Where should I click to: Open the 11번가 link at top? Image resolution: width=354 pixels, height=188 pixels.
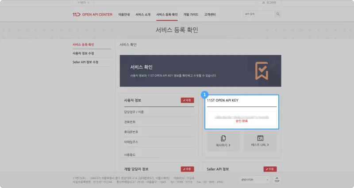[83, 3]
